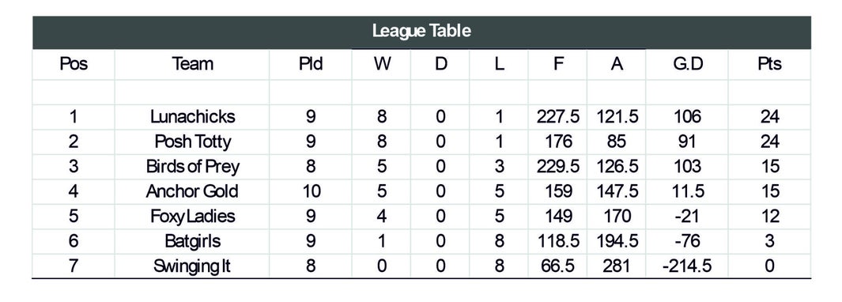Select Anchor Gold's played value 10

click(x=311, y=191)
